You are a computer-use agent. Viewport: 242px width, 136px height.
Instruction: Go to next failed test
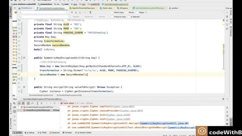pos(51,103)
